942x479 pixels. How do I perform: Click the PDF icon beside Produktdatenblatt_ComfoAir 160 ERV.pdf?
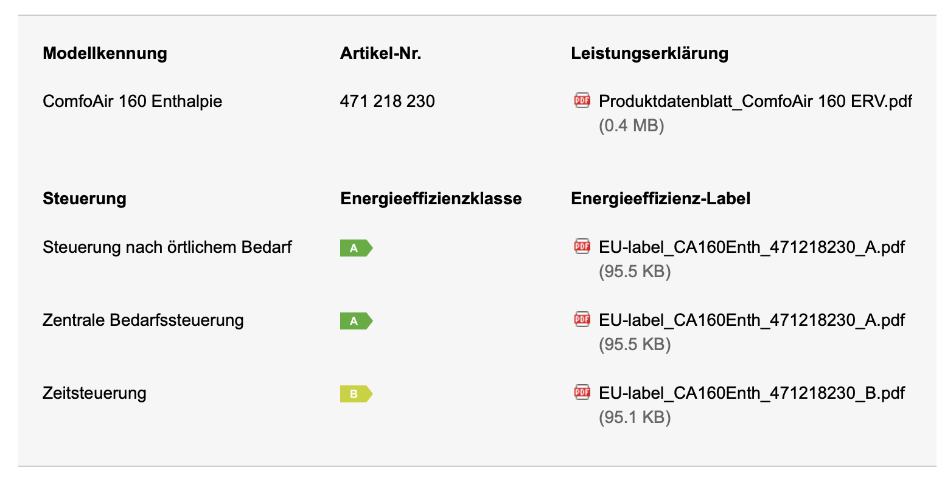click(582, 100)
